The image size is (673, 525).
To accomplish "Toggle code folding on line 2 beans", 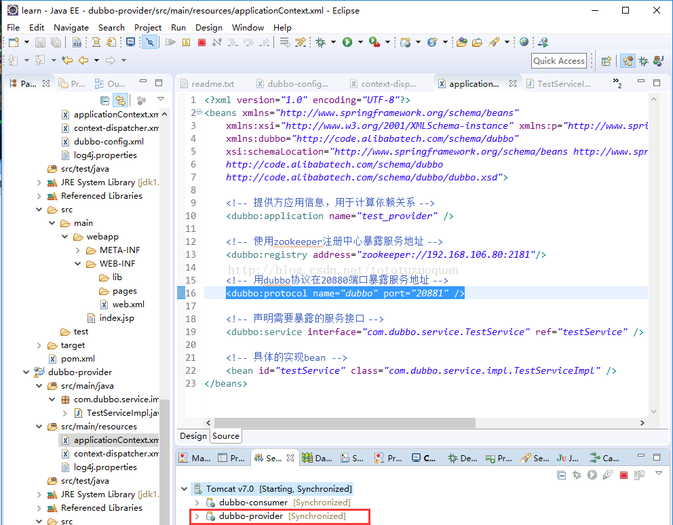I will [199, 112].
